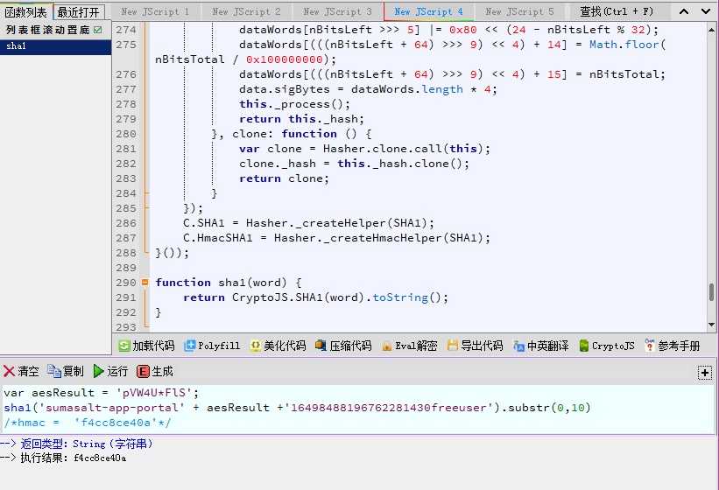This screenshot has height=490, width=719.
Task: Click the red X 清空 clear icon
Action: [x=9, y=371]
